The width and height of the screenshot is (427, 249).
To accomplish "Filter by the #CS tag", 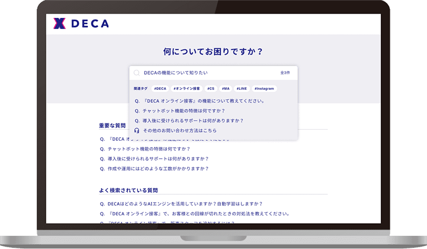I will [210, 89].
